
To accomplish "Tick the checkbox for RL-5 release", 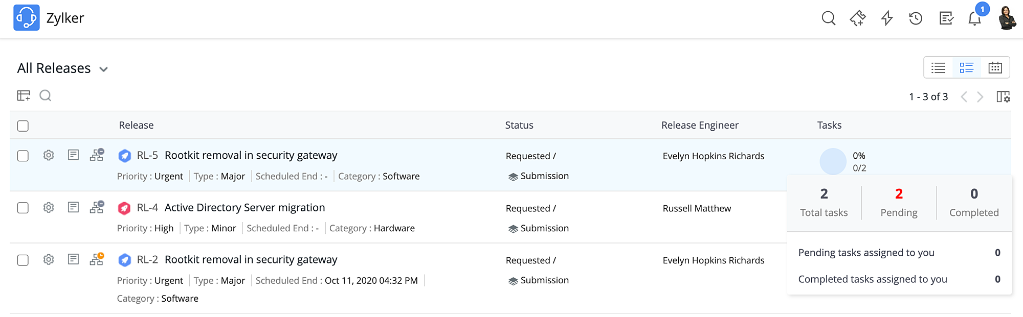I will coord(23,156).
